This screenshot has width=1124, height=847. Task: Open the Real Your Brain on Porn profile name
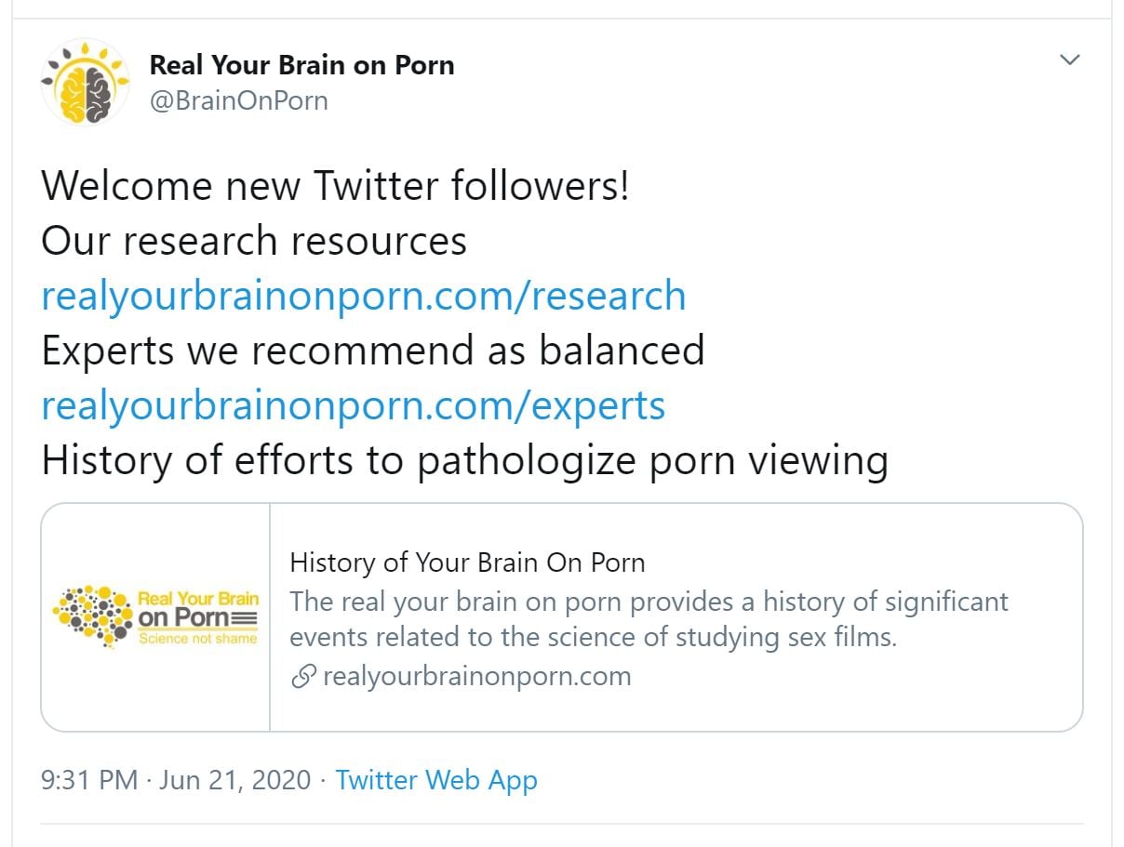coord(301,65)
